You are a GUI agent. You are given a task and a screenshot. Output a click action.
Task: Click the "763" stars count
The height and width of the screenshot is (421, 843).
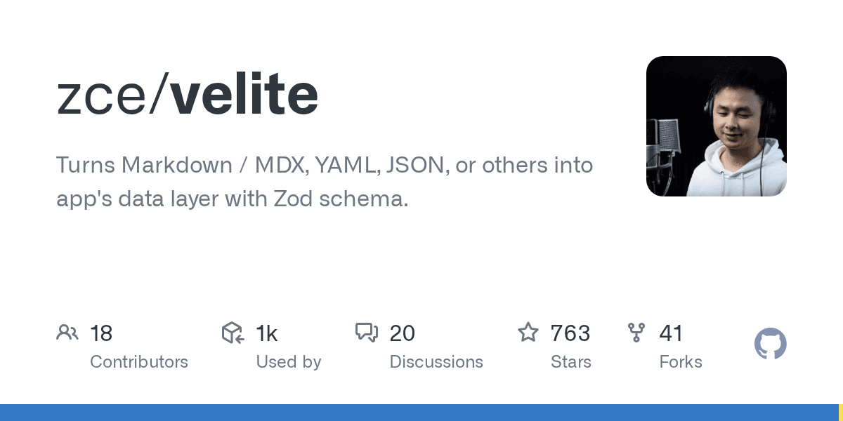[x=570, y=333]
